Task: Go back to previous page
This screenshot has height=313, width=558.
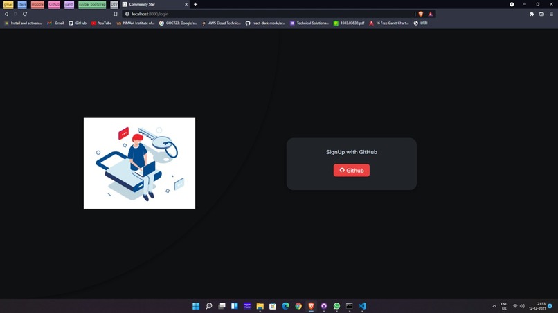Action: click(6, 14)
